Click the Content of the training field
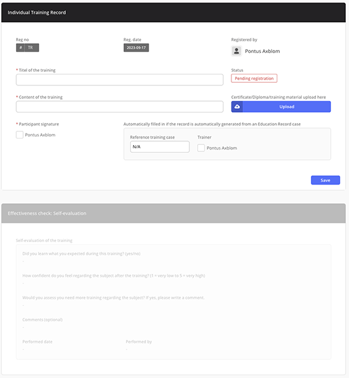 point(120,107)
